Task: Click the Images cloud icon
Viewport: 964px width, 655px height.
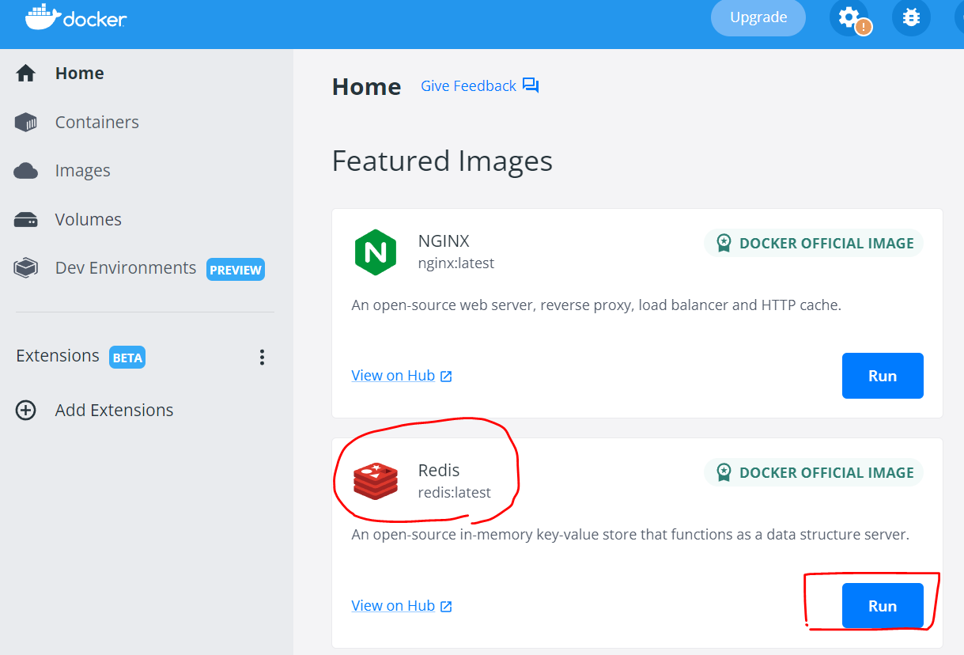Action: [26, 171]
